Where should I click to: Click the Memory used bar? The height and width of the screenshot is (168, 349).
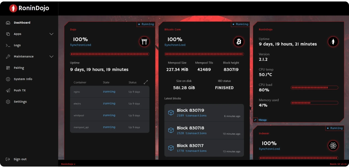click(x=314, y=103)
